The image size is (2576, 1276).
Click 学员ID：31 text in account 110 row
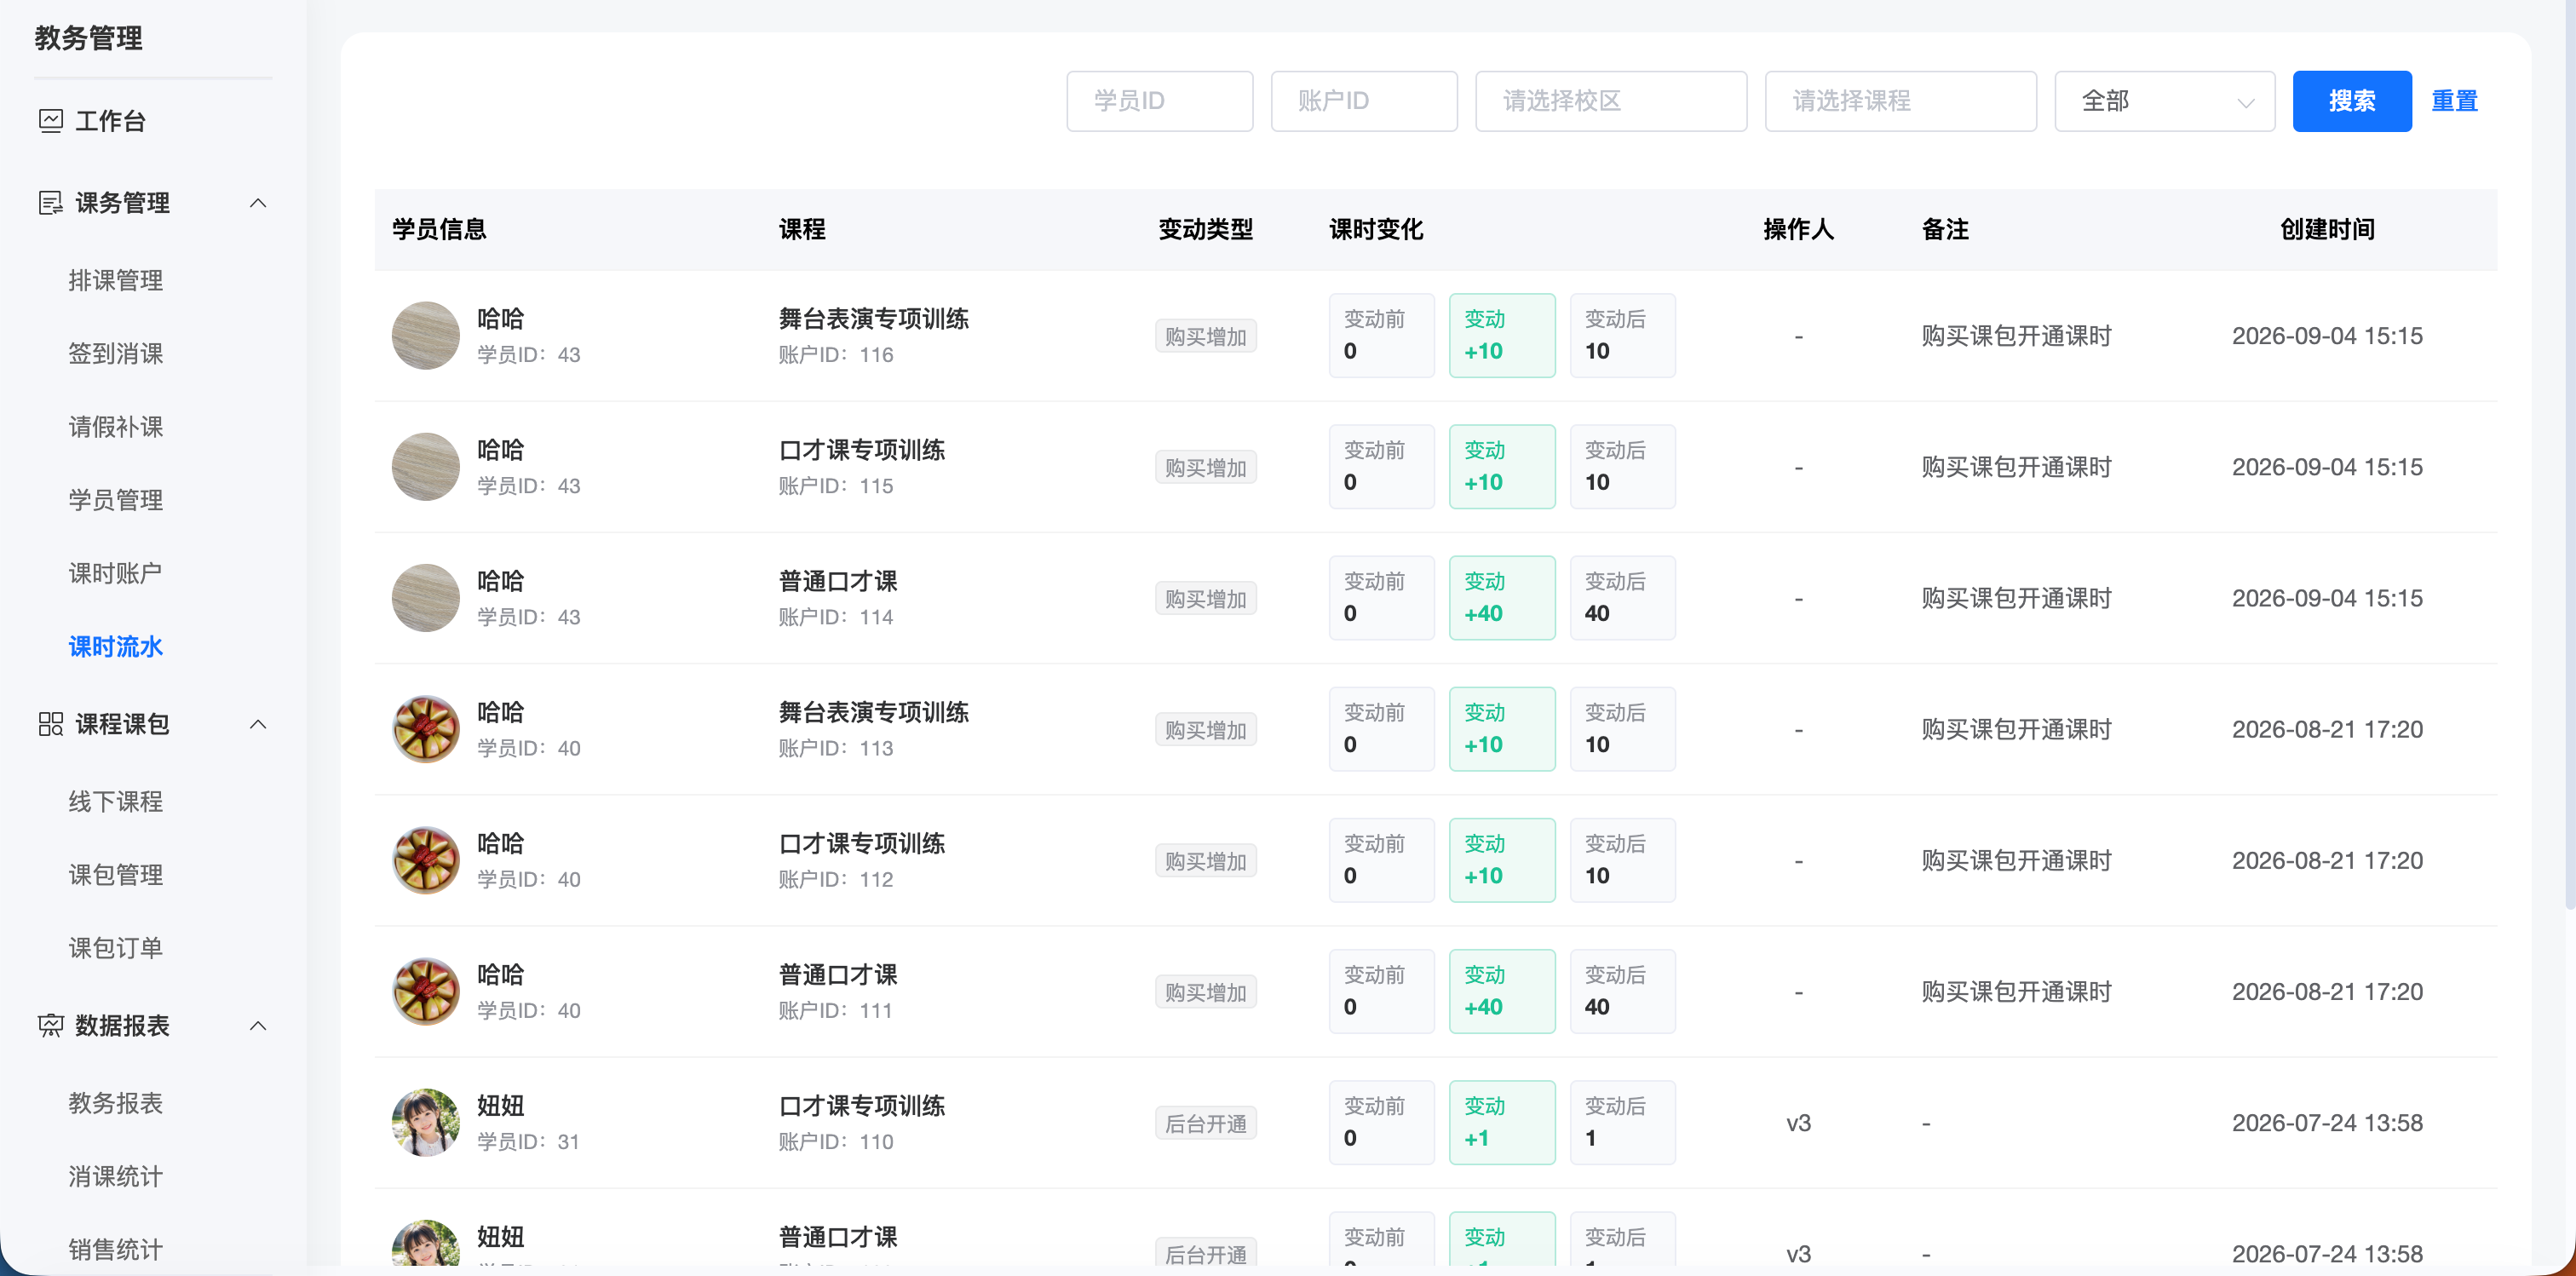click(x=528, y=1142)
